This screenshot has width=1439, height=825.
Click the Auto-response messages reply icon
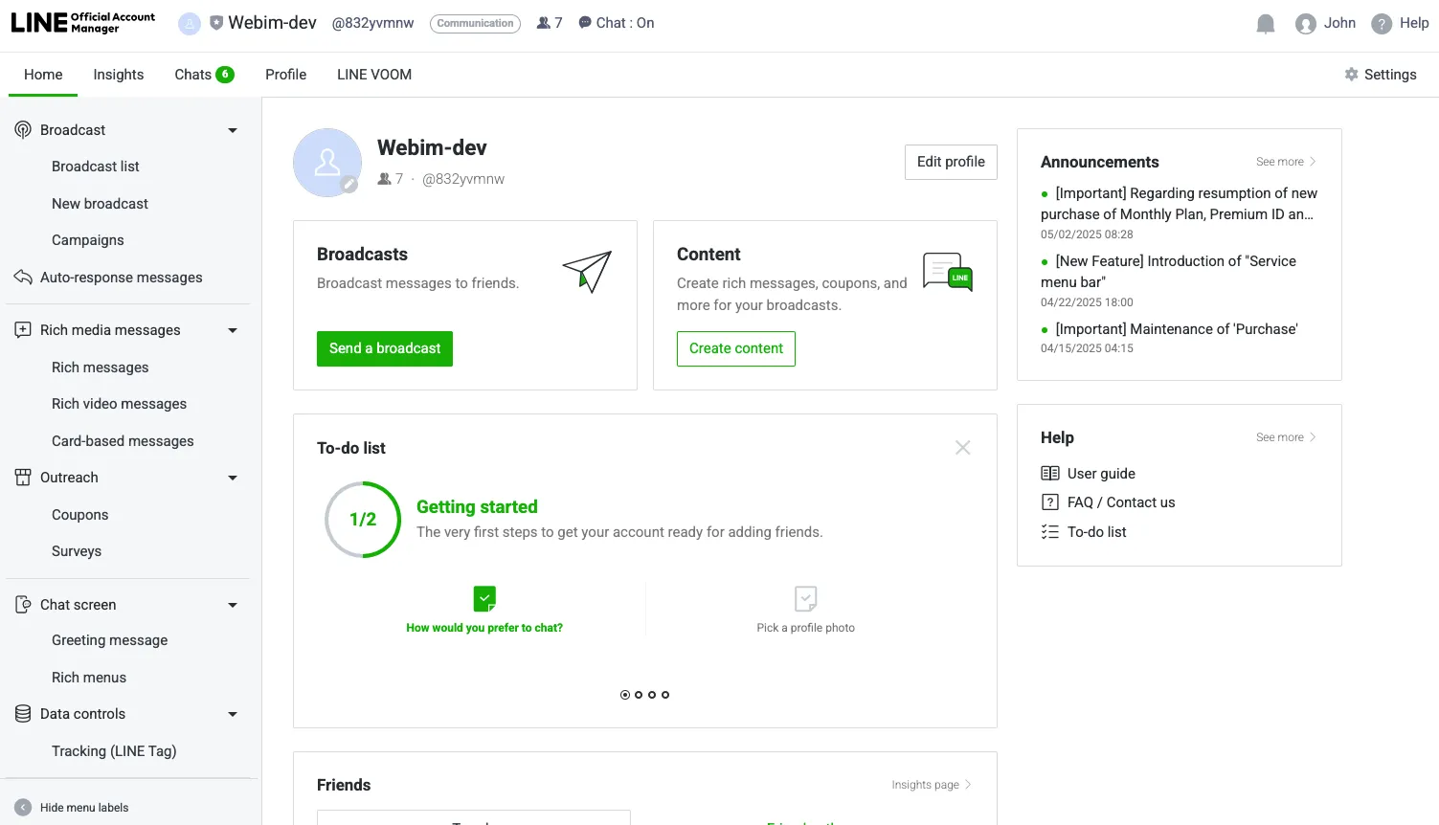coord(23,278)
